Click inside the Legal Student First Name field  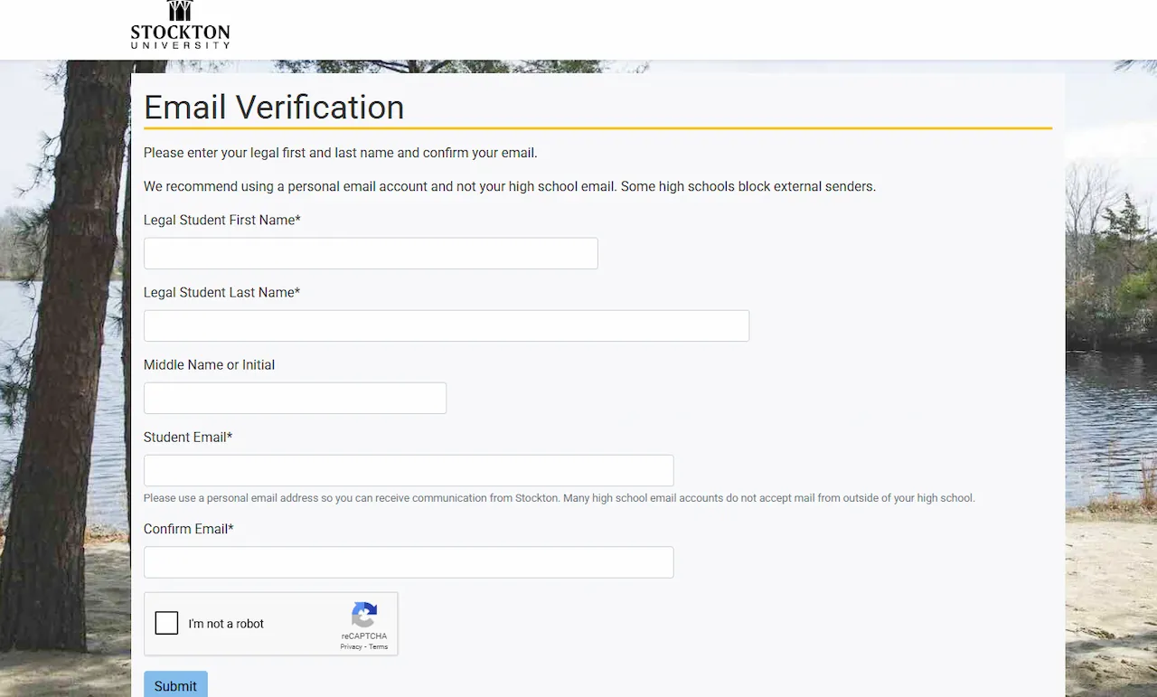pos(371,253)
